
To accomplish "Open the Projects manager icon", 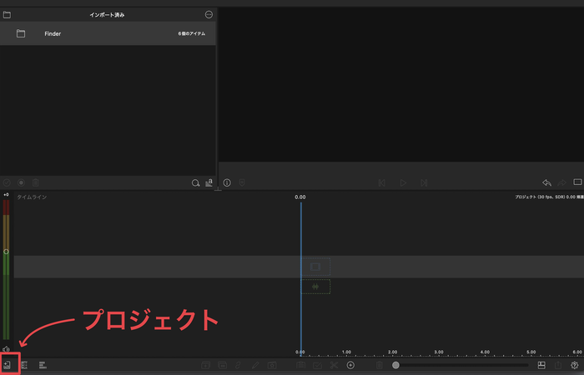I will (8, 365).
